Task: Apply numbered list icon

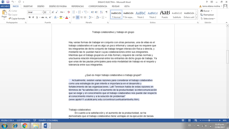Action: point(79,12)
